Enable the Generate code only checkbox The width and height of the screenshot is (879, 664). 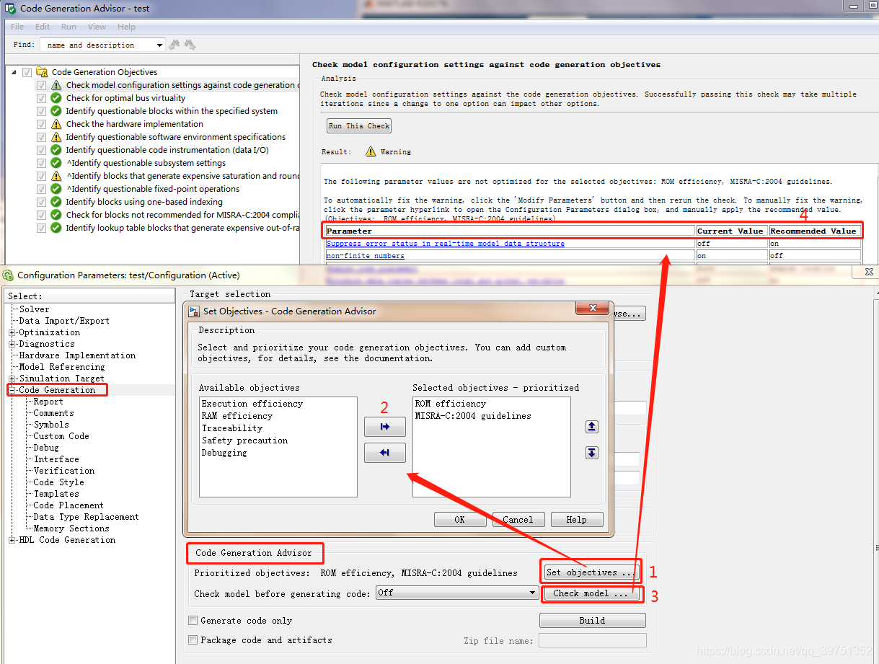coord(193,620)
